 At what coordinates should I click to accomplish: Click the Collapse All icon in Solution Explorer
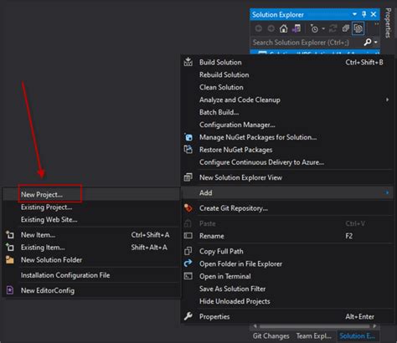pos(346,28)
